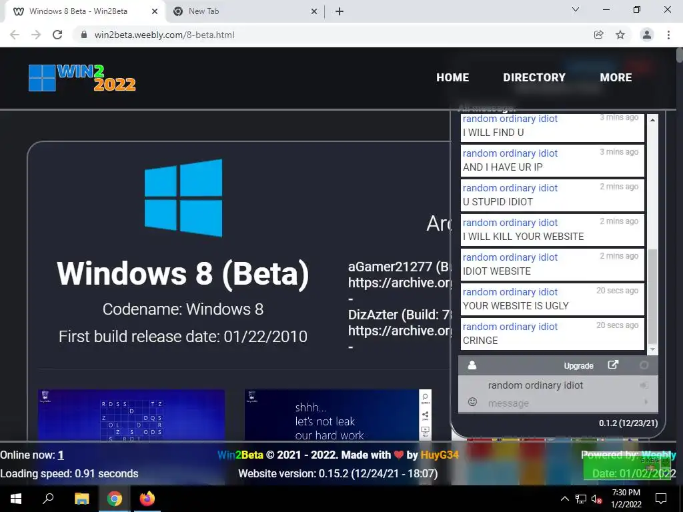Click the large Windows 8 logo image

[183, 198]
